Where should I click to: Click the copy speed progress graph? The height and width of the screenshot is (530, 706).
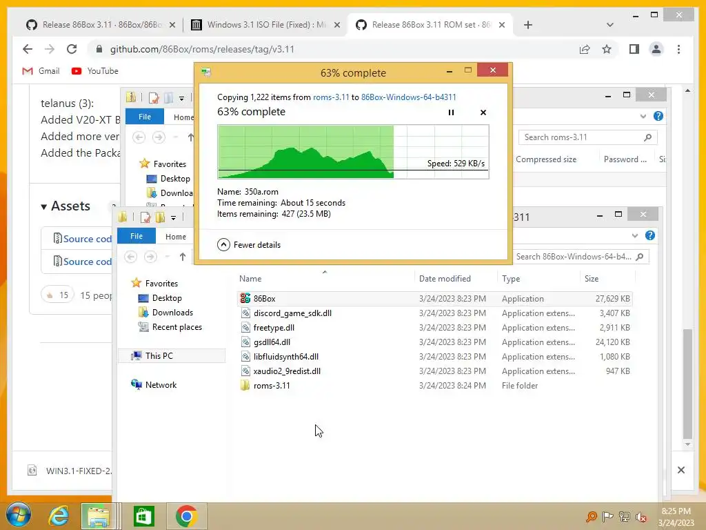[353, 152]
